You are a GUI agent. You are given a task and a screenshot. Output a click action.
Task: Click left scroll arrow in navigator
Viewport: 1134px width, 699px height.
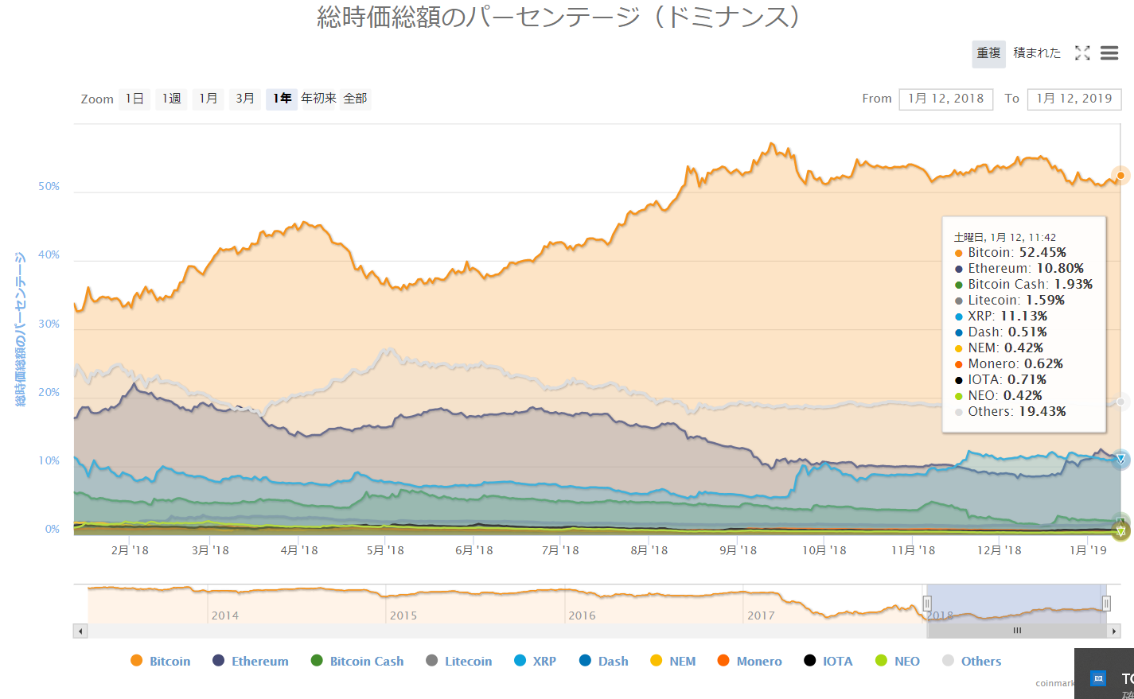[x=80, y=631]
